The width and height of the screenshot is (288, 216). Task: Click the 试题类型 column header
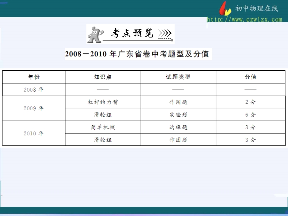pos(178,77)
